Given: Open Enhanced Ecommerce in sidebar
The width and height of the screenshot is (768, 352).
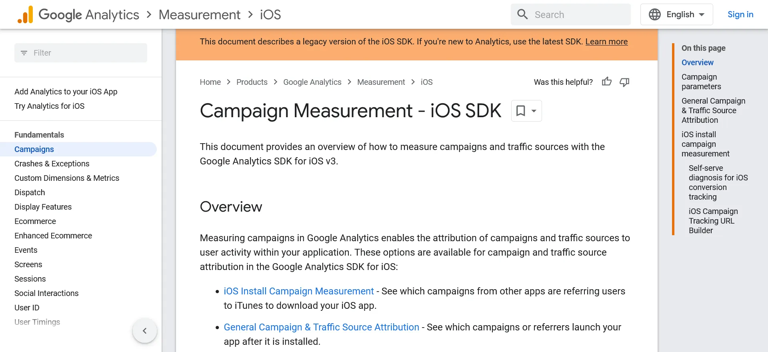Looking at the screenshot, I should [53, 236].
